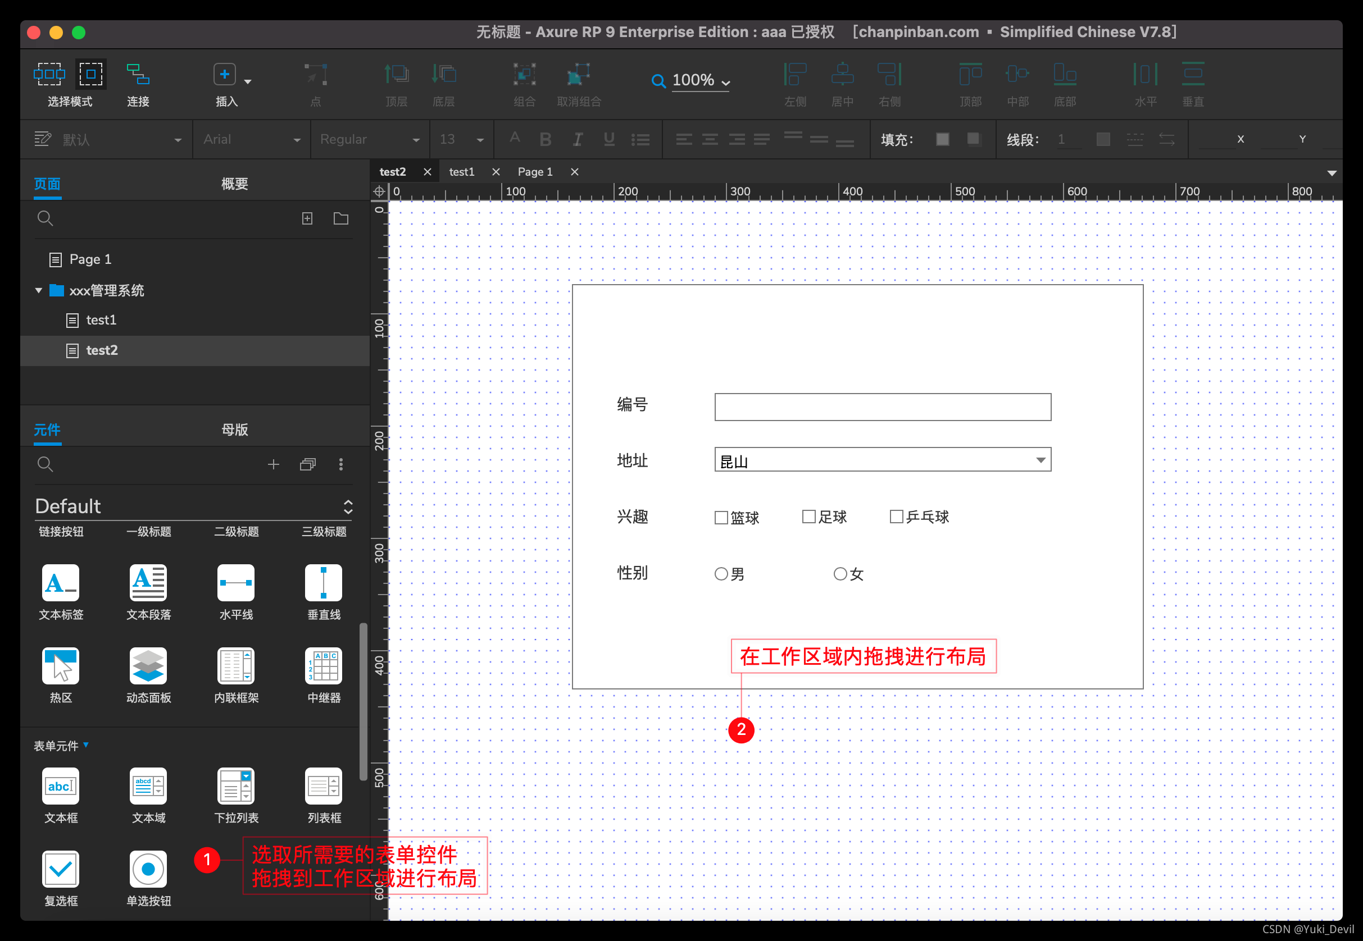Select the 热区 hotspot widget

[60, 667]
